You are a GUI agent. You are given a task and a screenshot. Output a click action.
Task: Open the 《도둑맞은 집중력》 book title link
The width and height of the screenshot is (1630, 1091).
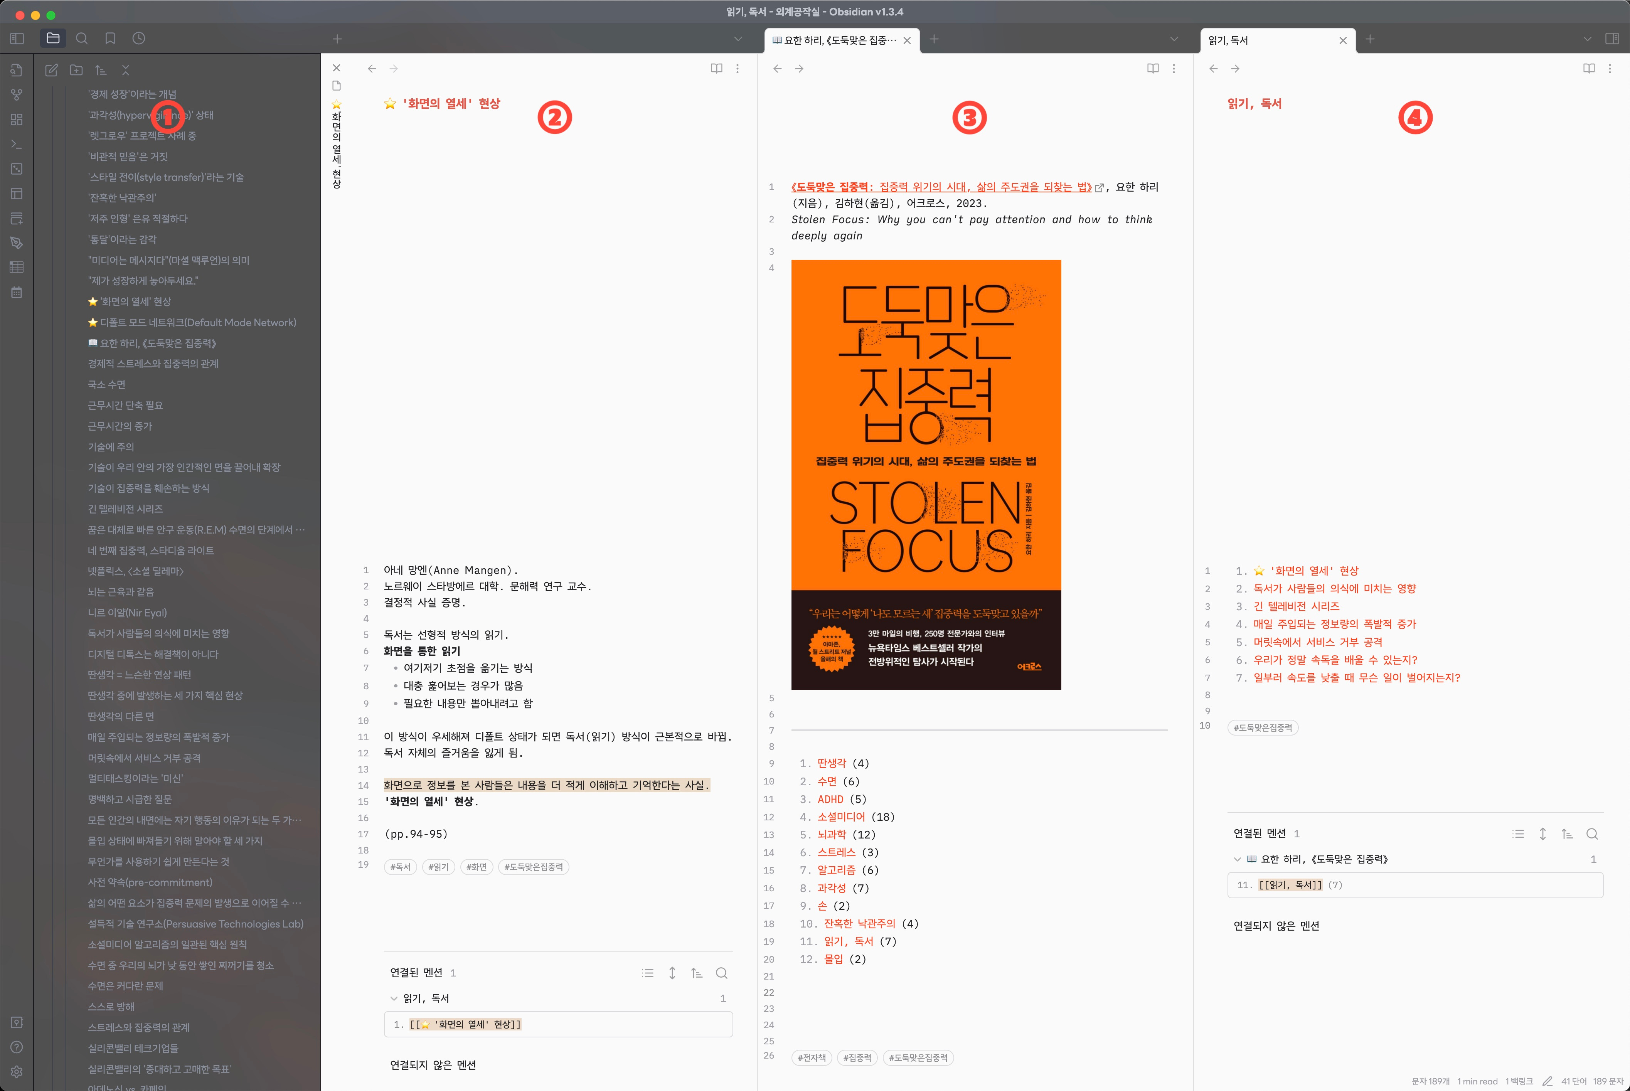click(x=941, y=187)
